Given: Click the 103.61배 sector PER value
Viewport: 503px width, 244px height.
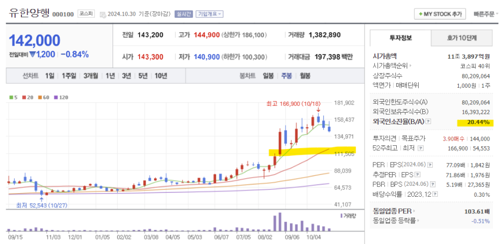Looking at the screenshot, I should coord(477,211).
